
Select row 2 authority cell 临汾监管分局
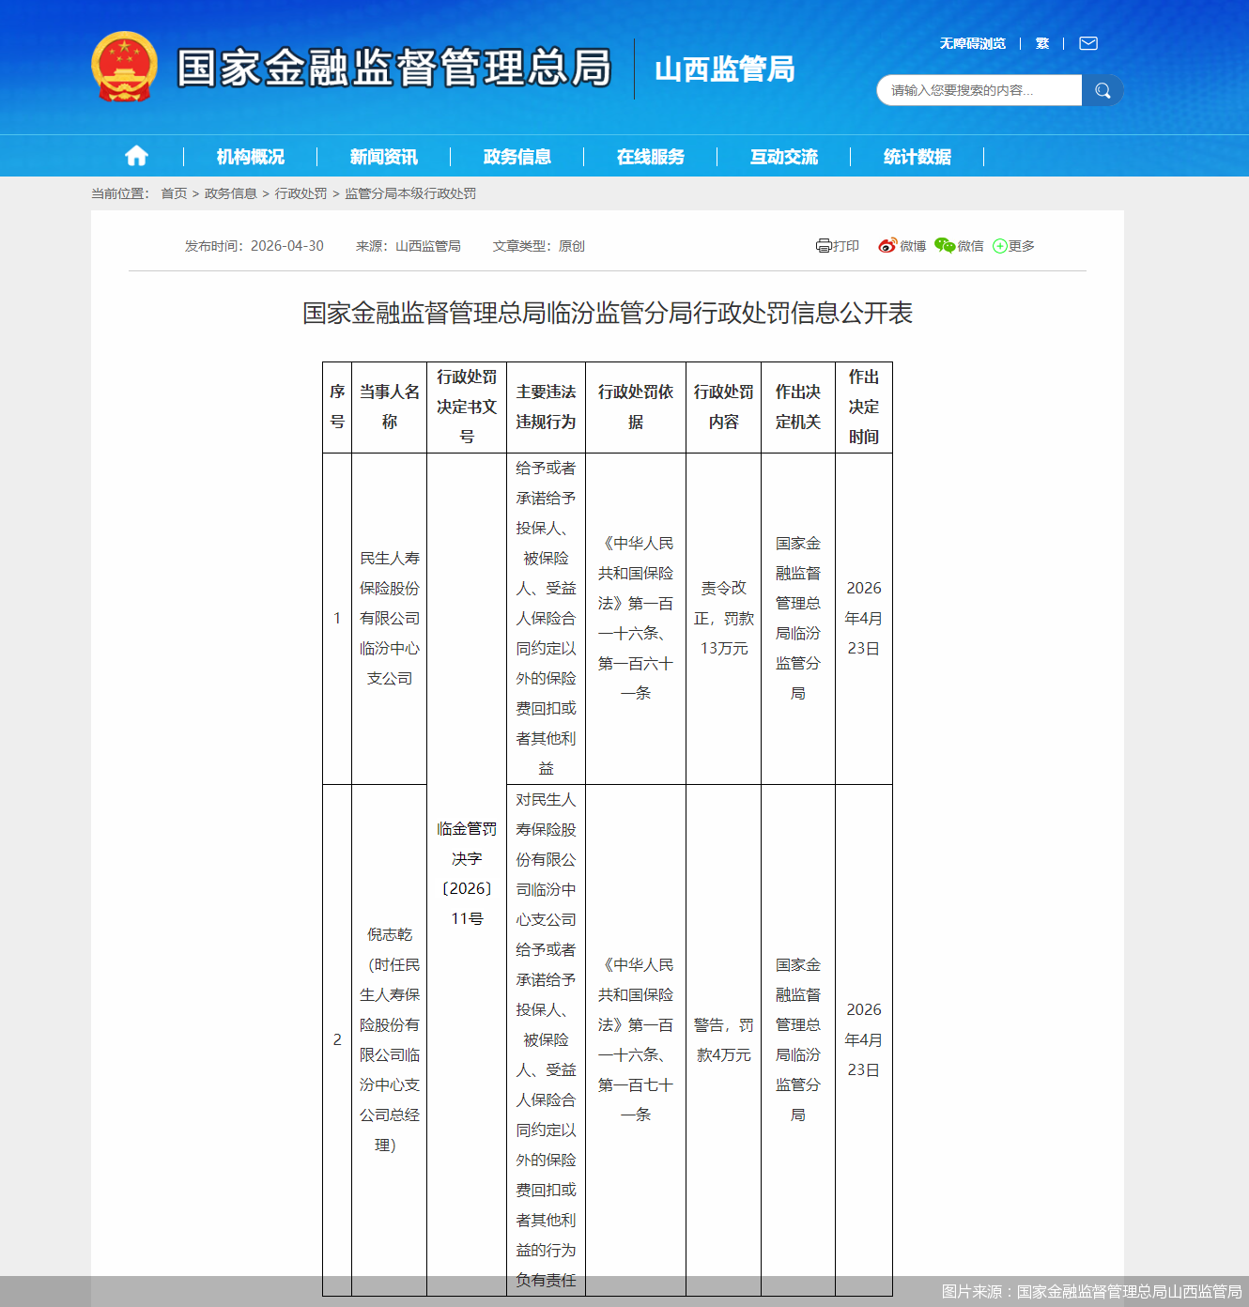click(798, 1039)
